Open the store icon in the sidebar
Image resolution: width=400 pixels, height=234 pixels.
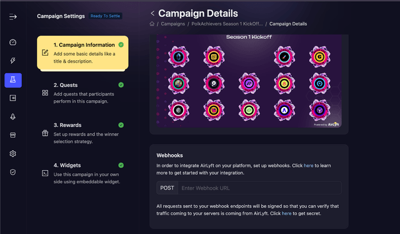[x=12, y=135]
